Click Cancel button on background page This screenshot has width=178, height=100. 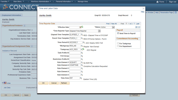[16, 95]
